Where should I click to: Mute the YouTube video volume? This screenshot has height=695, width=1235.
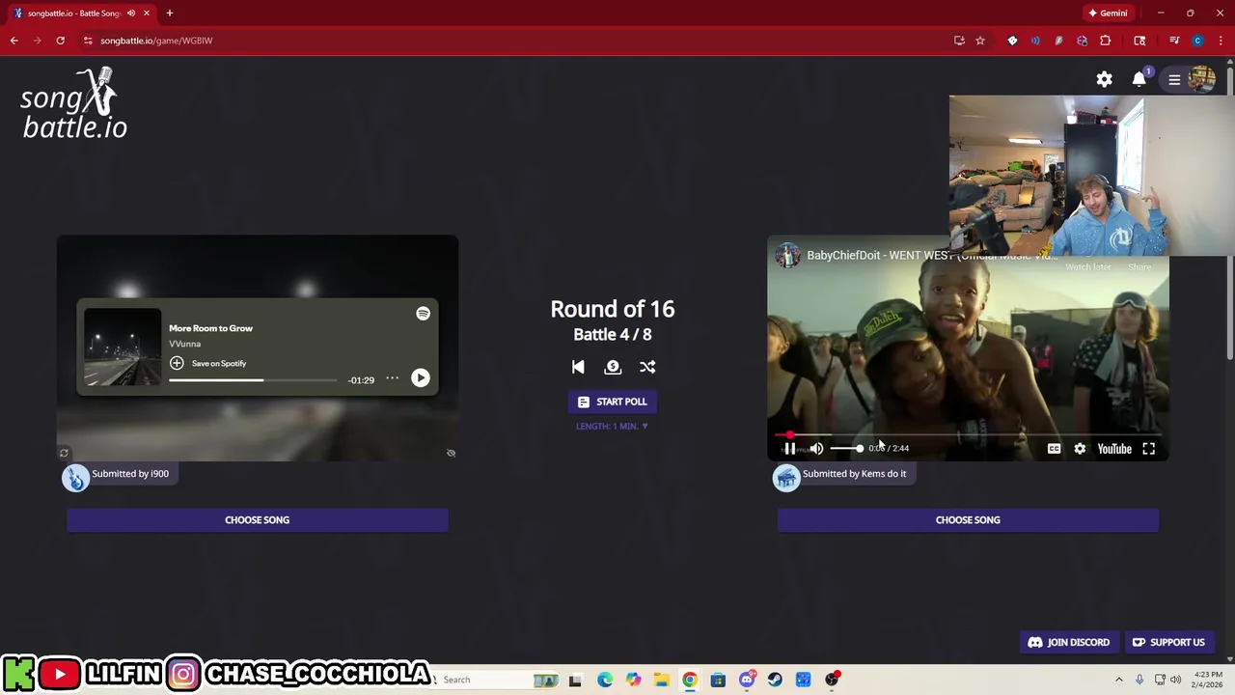coord(816,448)
